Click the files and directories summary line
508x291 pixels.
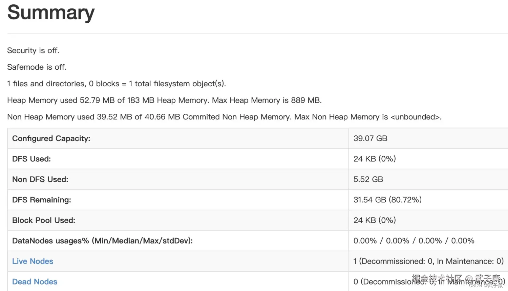pyautogui.click(x=117, y=84)
